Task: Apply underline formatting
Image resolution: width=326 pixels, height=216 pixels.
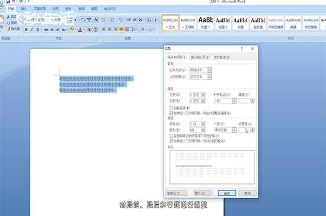Action: [x=37, y=30]
